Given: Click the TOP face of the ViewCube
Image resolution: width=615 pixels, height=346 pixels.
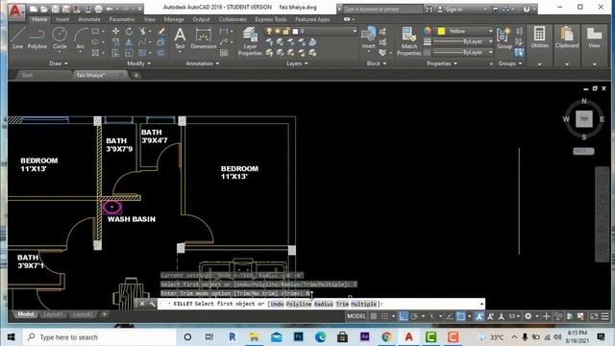Looking at the screenshot, I should 584,119.
